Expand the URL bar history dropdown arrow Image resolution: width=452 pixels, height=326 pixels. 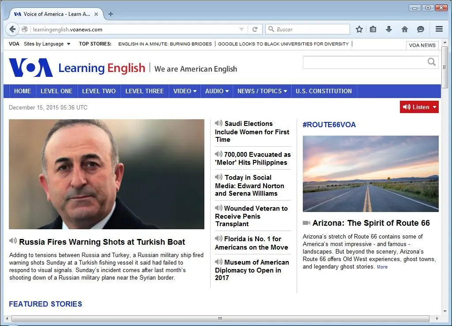point(241,30)
